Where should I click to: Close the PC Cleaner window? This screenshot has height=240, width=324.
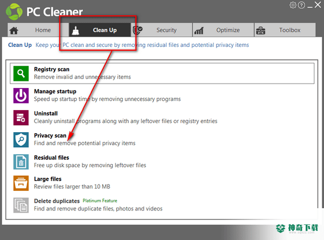pyautogui.click(x=318, y=4)
